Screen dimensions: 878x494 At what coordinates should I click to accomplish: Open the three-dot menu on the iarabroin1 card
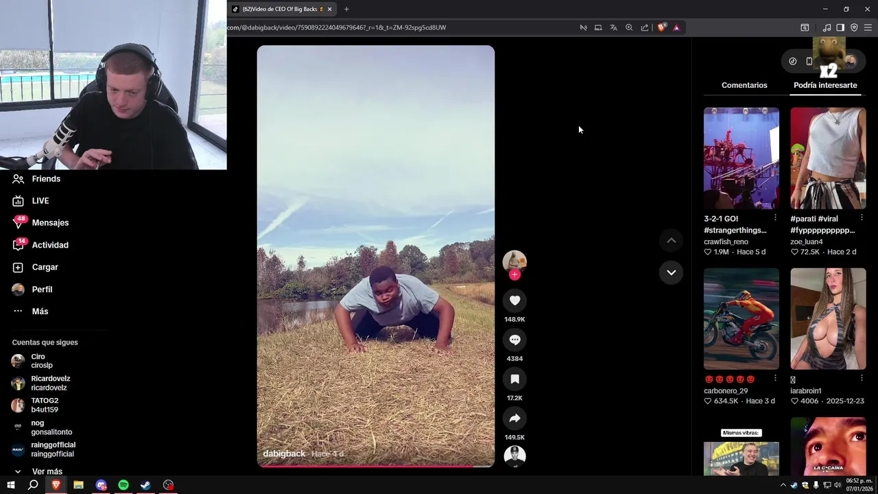(x=862, y=378)
